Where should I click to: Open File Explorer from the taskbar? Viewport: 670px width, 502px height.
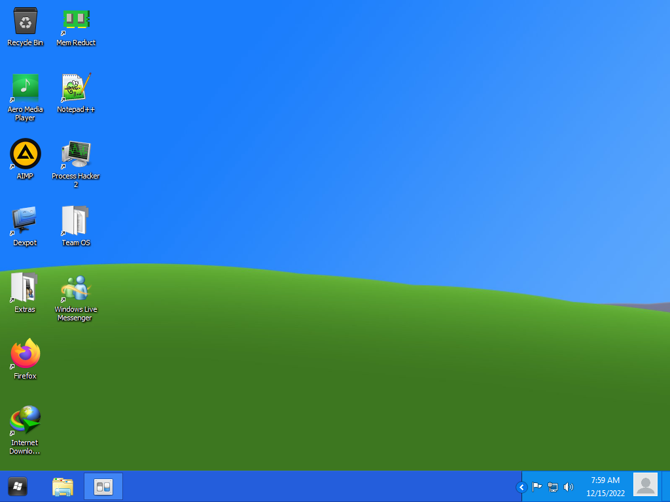tap(63, 486)
